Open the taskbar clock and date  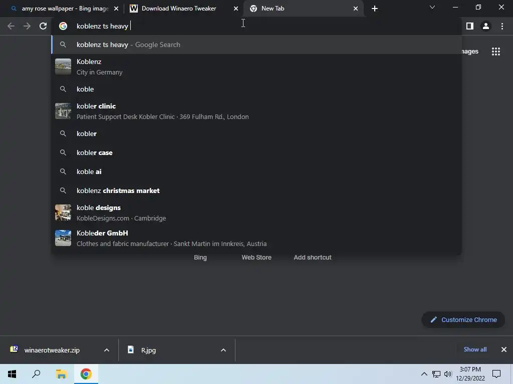coord(470,374)
